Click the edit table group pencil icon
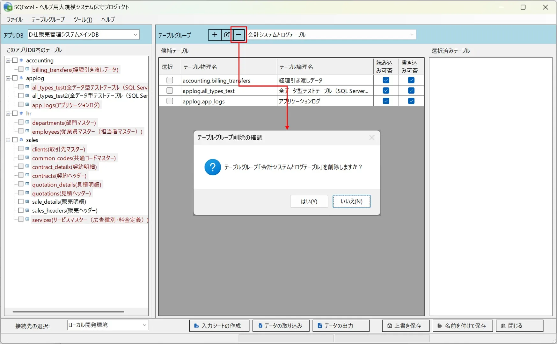 click(x=227, y=35)
